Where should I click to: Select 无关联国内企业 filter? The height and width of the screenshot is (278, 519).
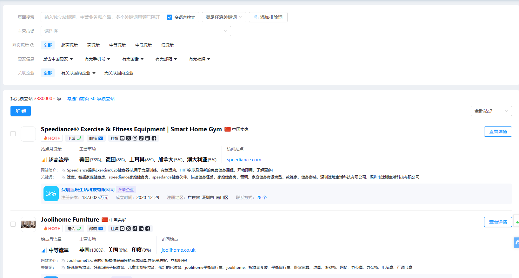pos(119,73)
